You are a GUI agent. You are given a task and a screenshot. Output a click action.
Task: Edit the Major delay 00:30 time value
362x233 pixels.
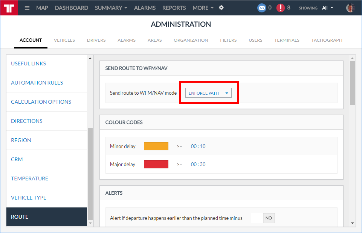[x=198, y=164]
